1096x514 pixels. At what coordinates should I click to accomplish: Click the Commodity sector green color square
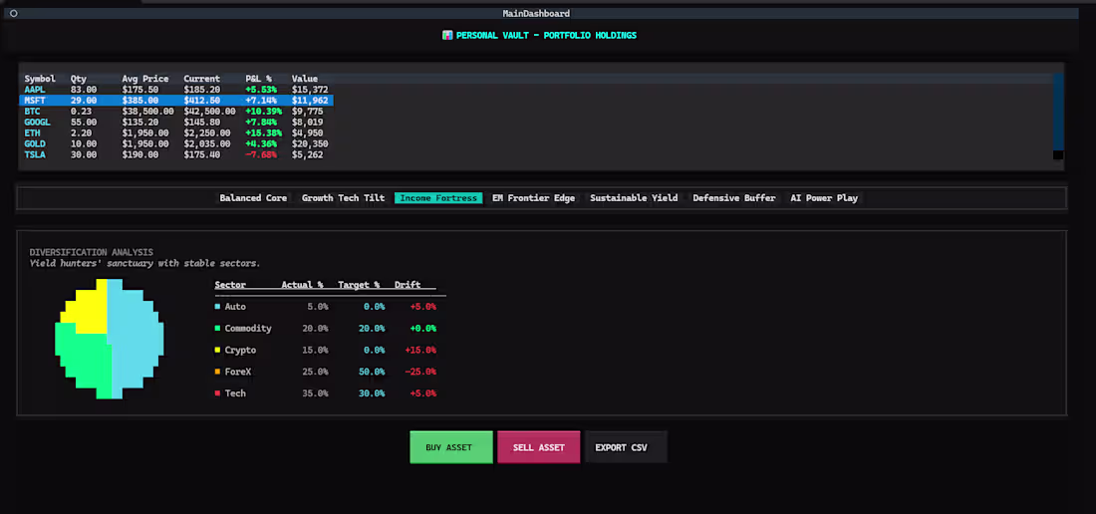pyautogui.click(x=217, y=329)
